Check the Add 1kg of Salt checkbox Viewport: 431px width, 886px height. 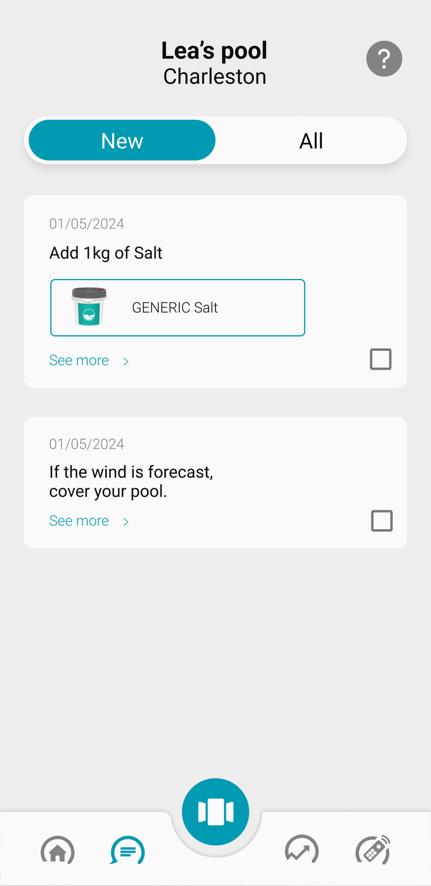(x=380, y=359)
